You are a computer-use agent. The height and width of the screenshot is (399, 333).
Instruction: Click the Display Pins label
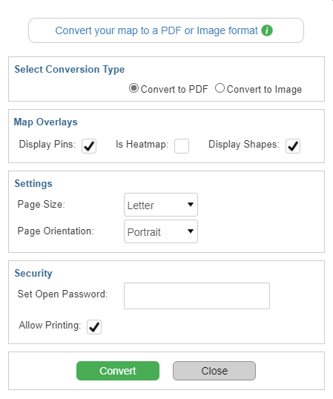click(x=47, y=145)
